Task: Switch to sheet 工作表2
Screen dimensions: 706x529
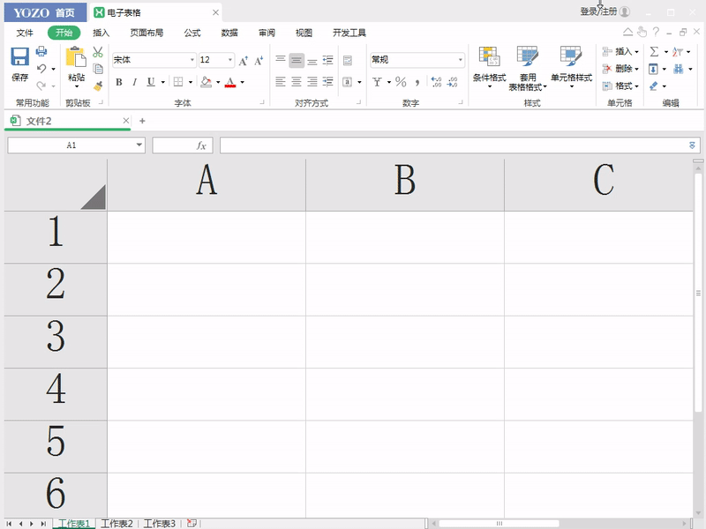Action: [x=116, y=524]
